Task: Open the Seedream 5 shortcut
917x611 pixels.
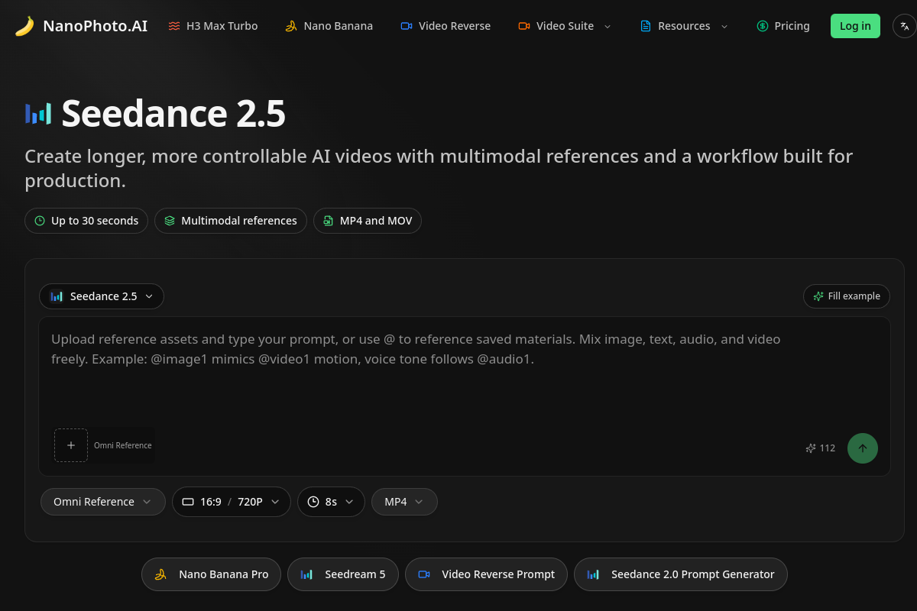Action: (x=343, y=574)
